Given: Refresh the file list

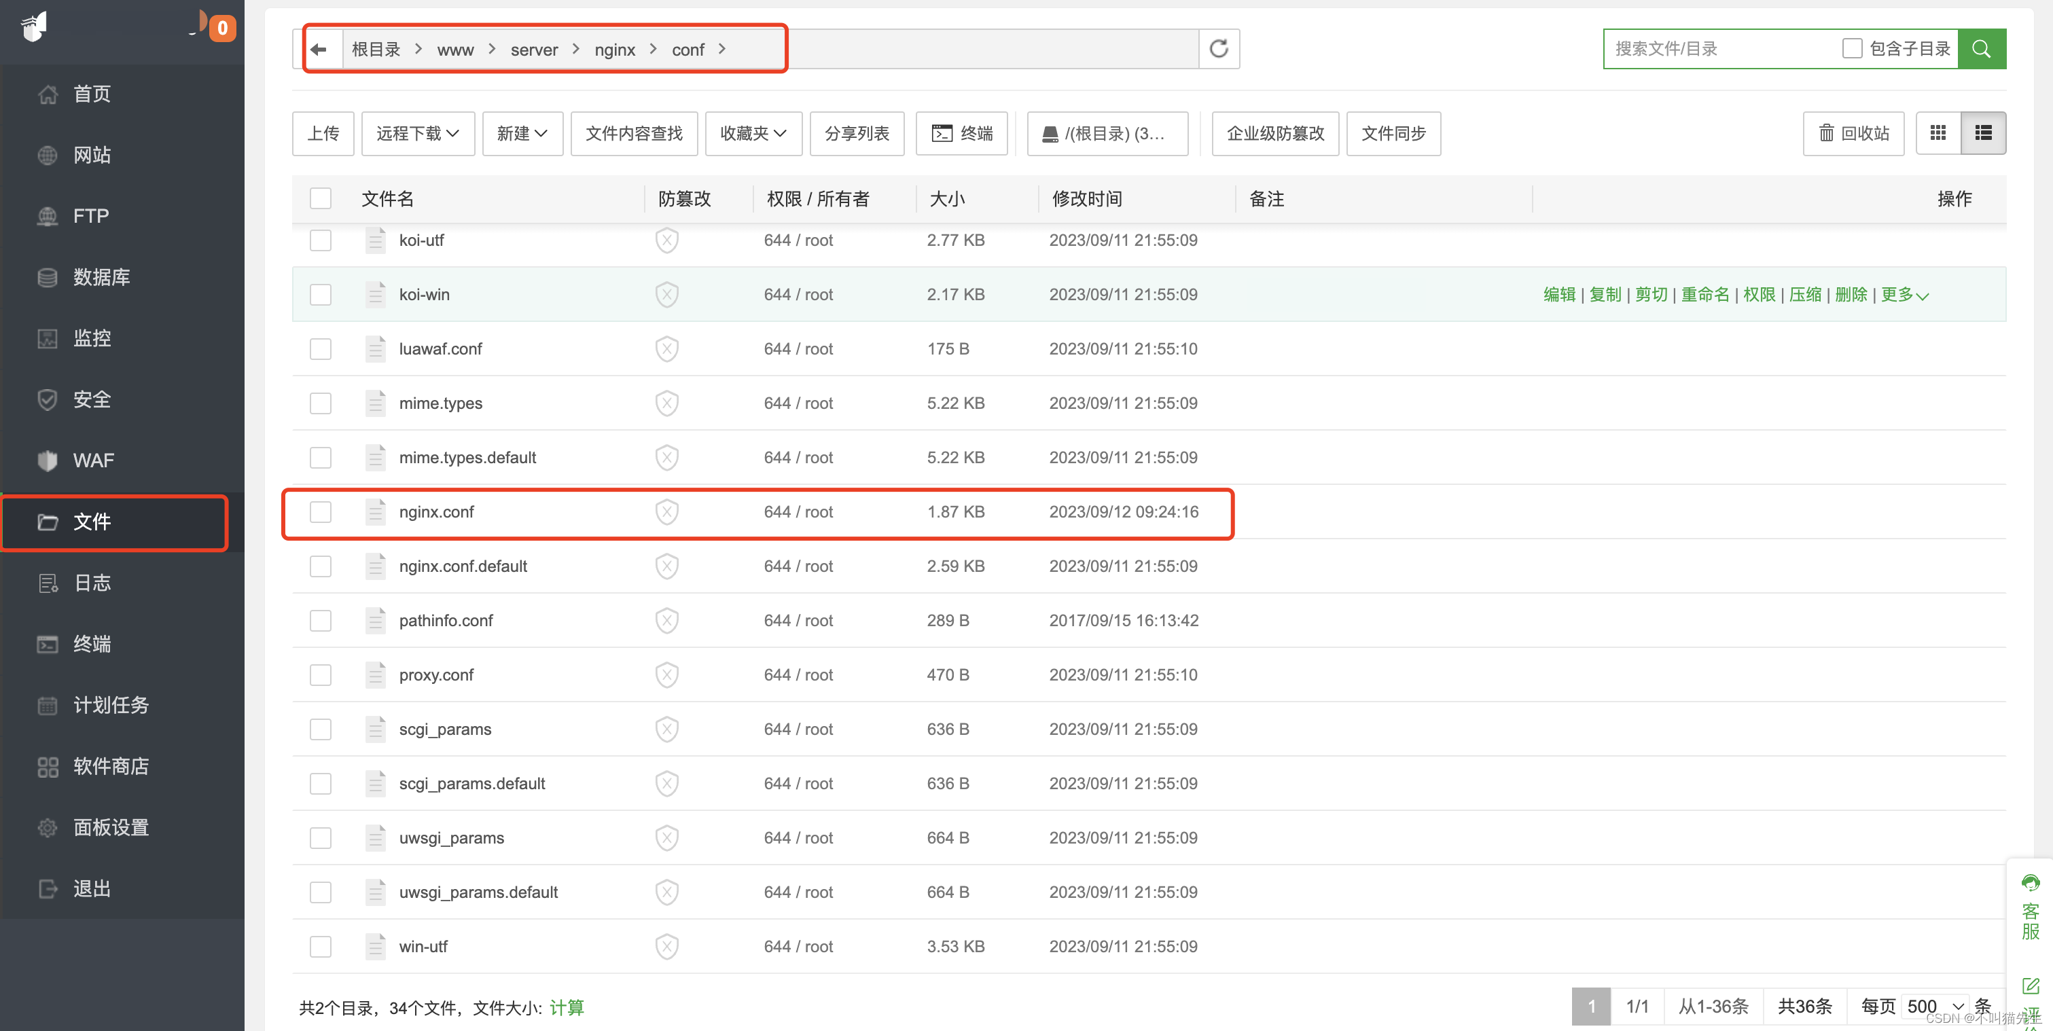Looking at the screenshot, I should tap(1219, 50).
